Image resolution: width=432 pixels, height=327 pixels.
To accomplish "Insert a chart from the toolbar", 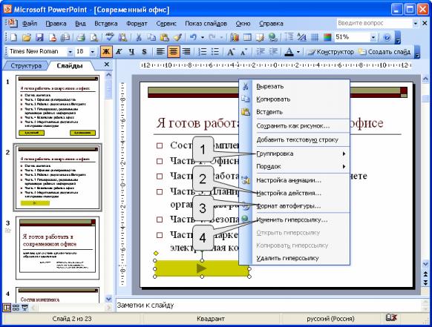I will pyautogui.click(x=235, y=37).
